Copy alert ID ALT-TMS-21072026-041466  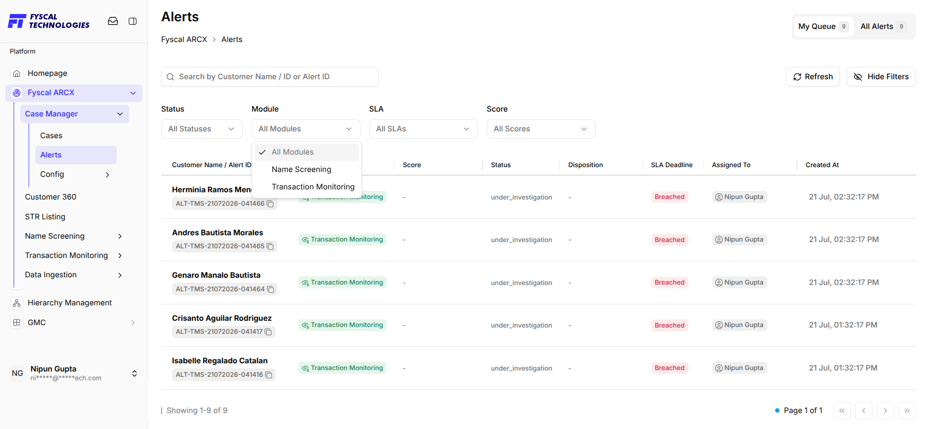pos(270,204)
